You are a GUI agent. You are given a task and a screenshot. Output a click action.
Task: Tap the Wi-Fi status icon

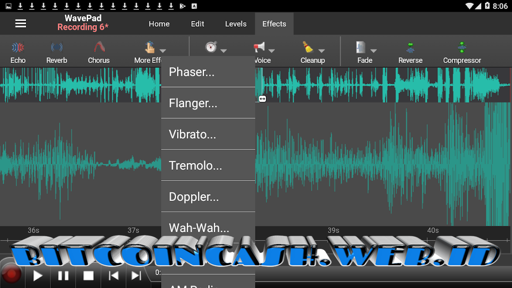469,6
